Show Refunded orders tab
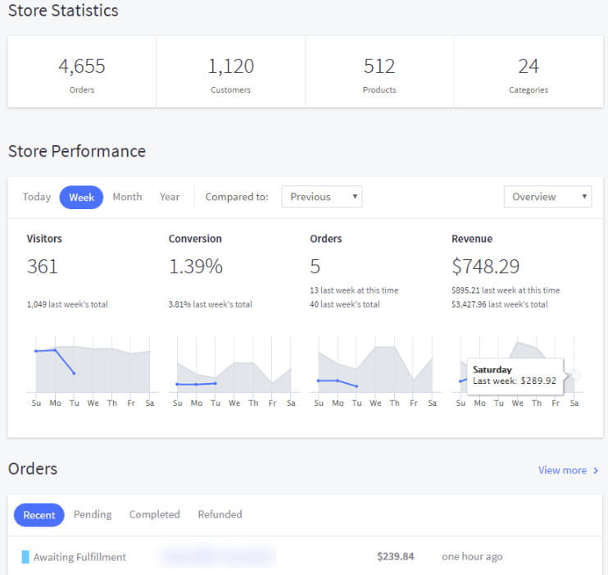The height and width of the screenshot is (575, 608). (220, 514)
